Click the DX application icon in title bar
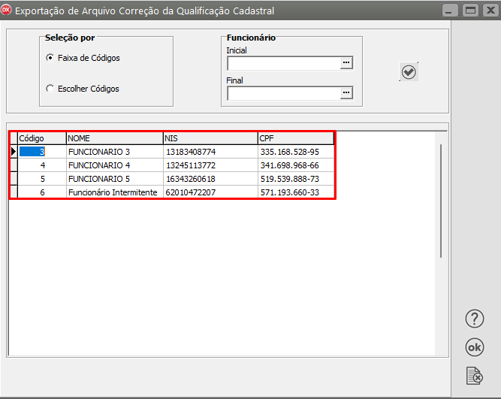Viewport: 501px width, 399px height. 8,11
